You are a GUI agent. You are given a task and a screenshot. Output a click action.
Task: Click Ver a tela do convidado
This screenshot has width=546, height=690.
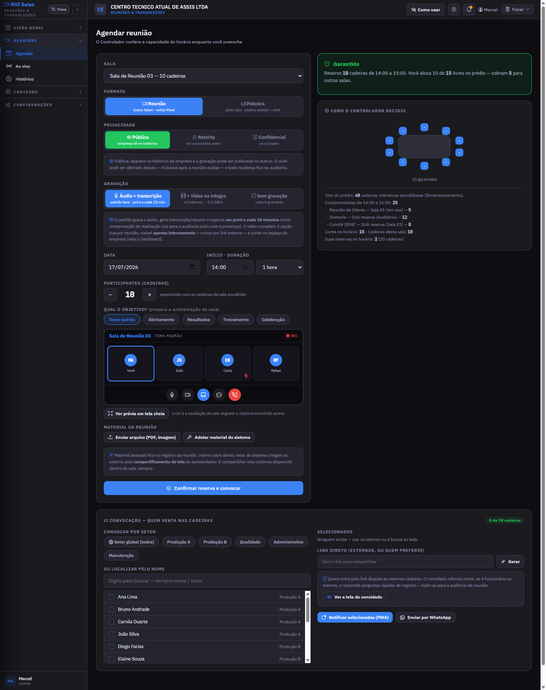coord(355,597)
